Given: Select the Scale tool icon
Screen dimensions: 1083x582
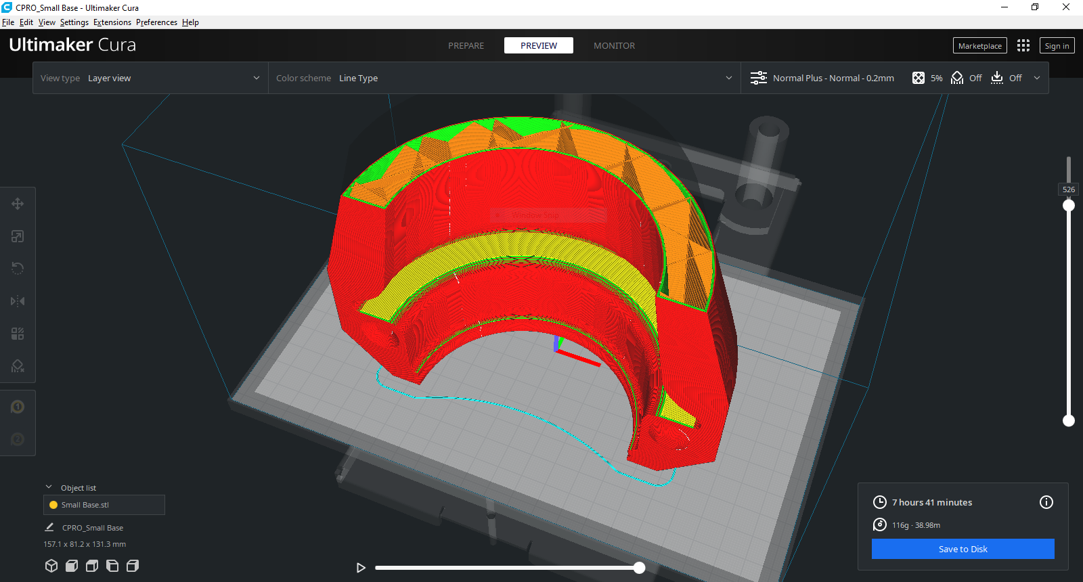Looking at the screenshot, I should click(18, 236).
